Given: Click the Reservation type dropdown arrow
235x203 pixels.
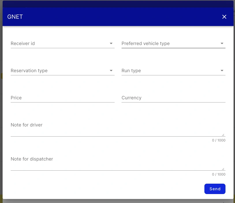Looking at the screenshot, I should coord(111,70).
